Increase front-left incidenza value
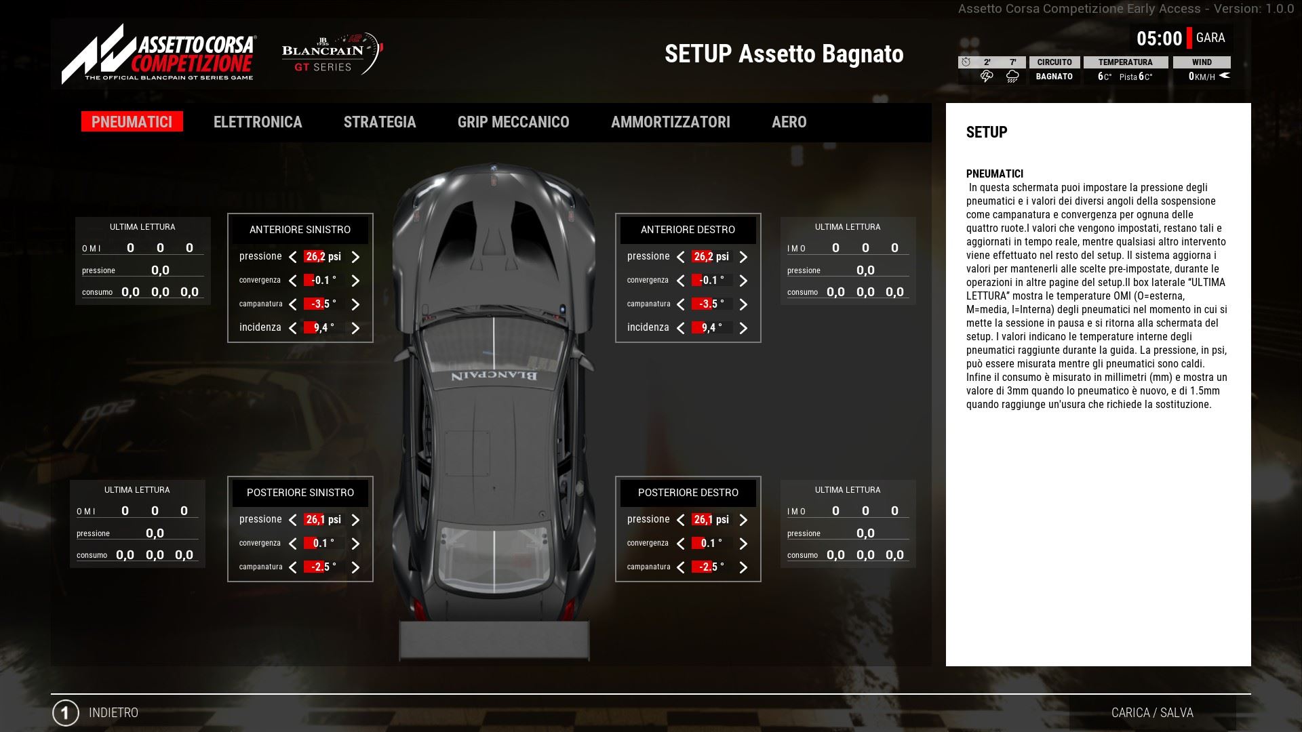 point(355,328)
